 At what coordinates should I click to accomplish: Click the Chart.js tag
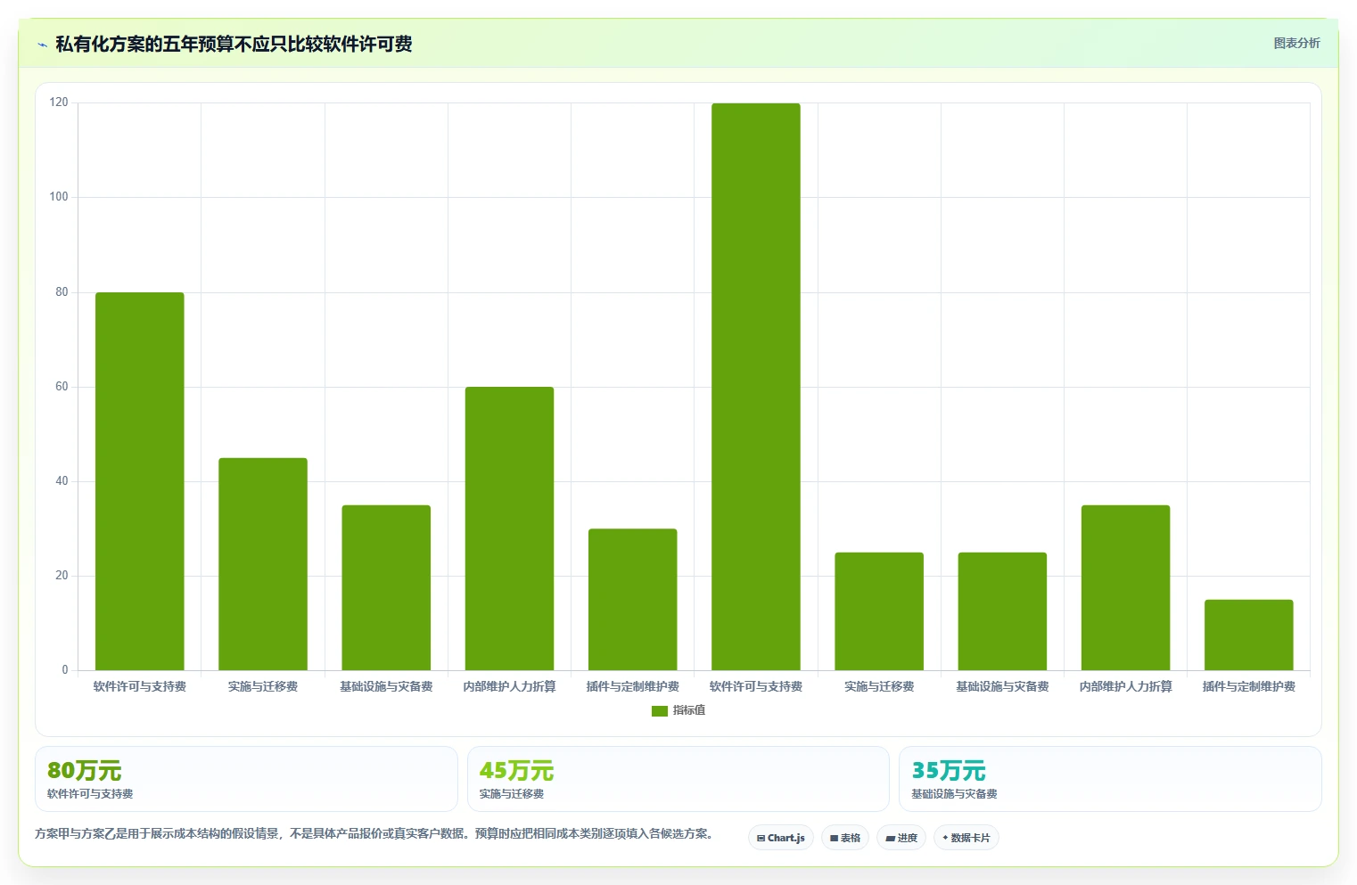click(781, 838)
